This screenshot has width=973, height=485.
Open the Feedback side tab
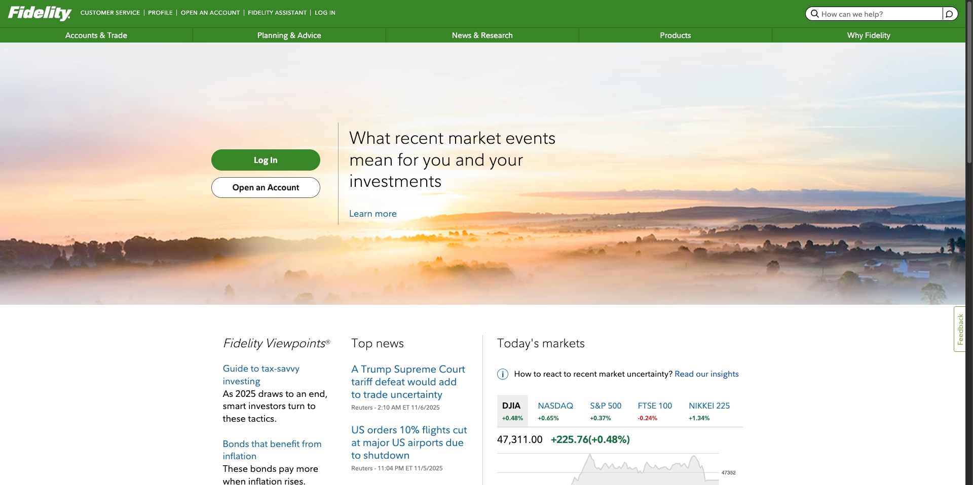(x=959, y=329)
